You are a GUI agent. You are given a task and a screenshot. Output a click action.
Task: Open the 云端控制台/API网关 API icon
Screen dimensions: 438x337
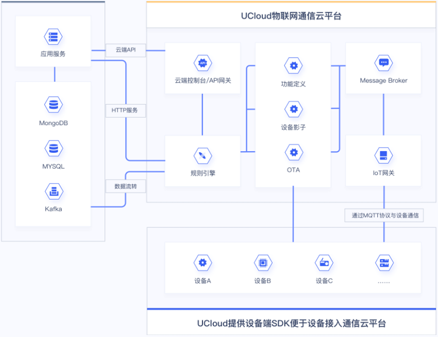point(203,63)
